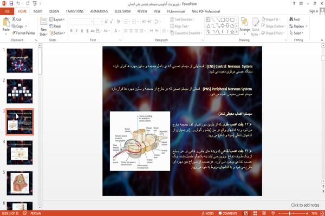Open Quick Styles gallery
325x216 pixels.
point(255,27)
